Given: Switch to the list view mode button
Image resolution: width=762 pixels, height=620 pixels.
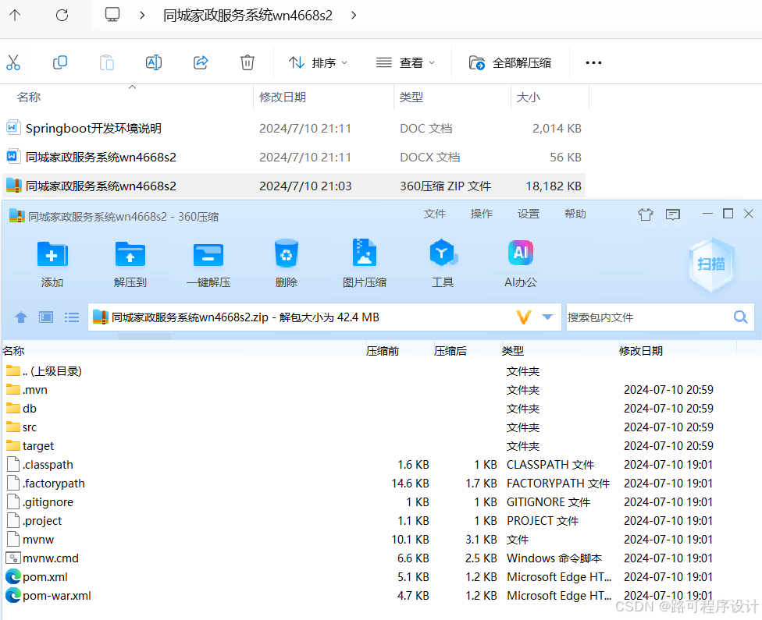Looking at the screenshot, I should 72,317.
